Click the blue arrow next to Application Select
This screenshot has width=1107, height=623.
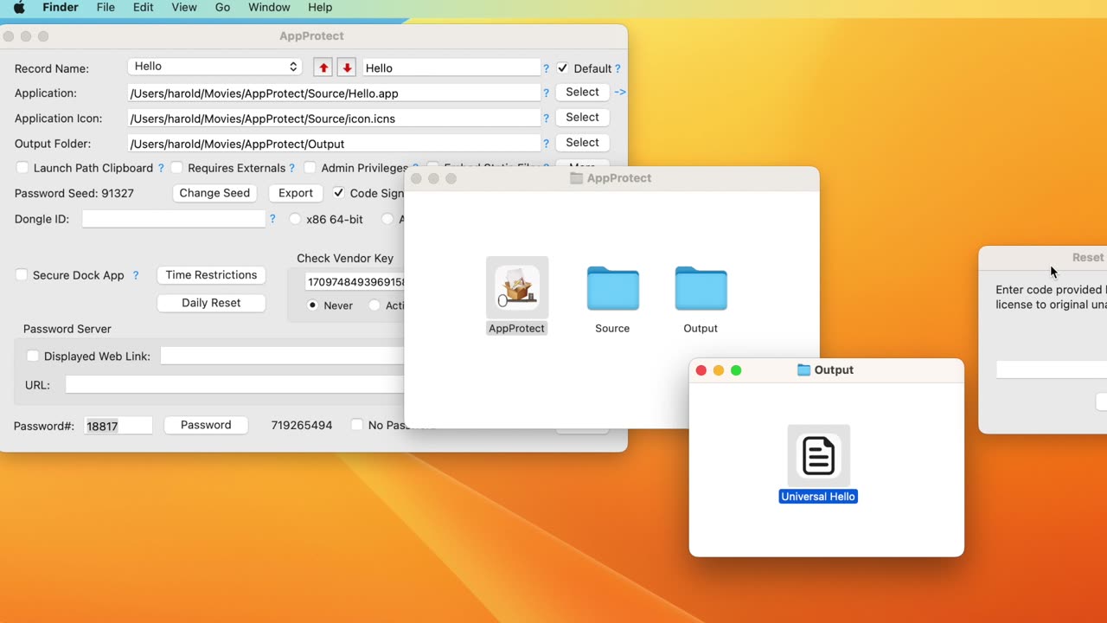tap(620, 92)
